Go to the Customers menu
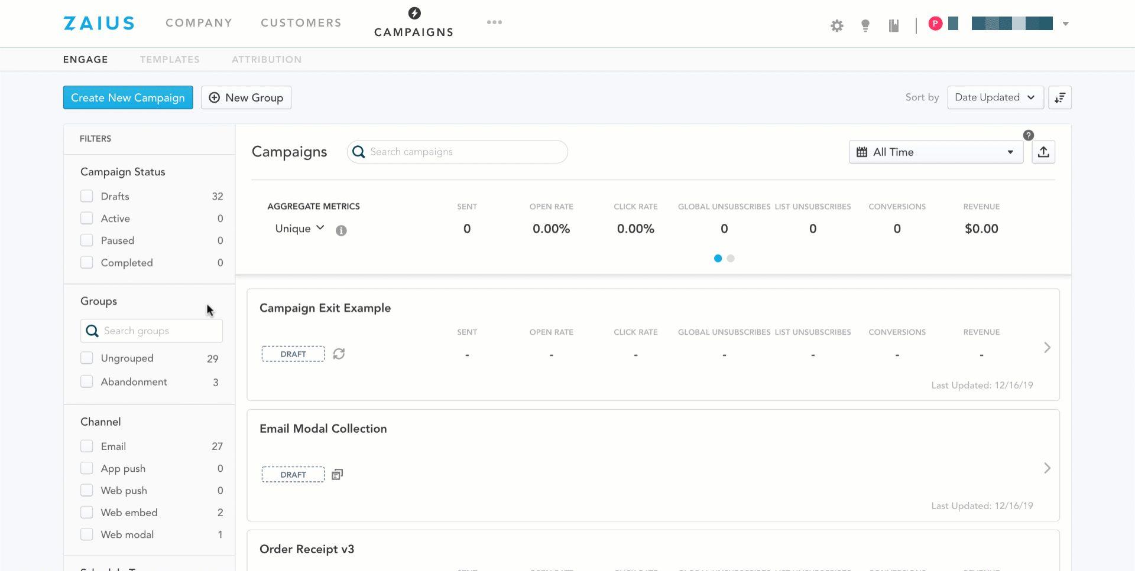 301,22
